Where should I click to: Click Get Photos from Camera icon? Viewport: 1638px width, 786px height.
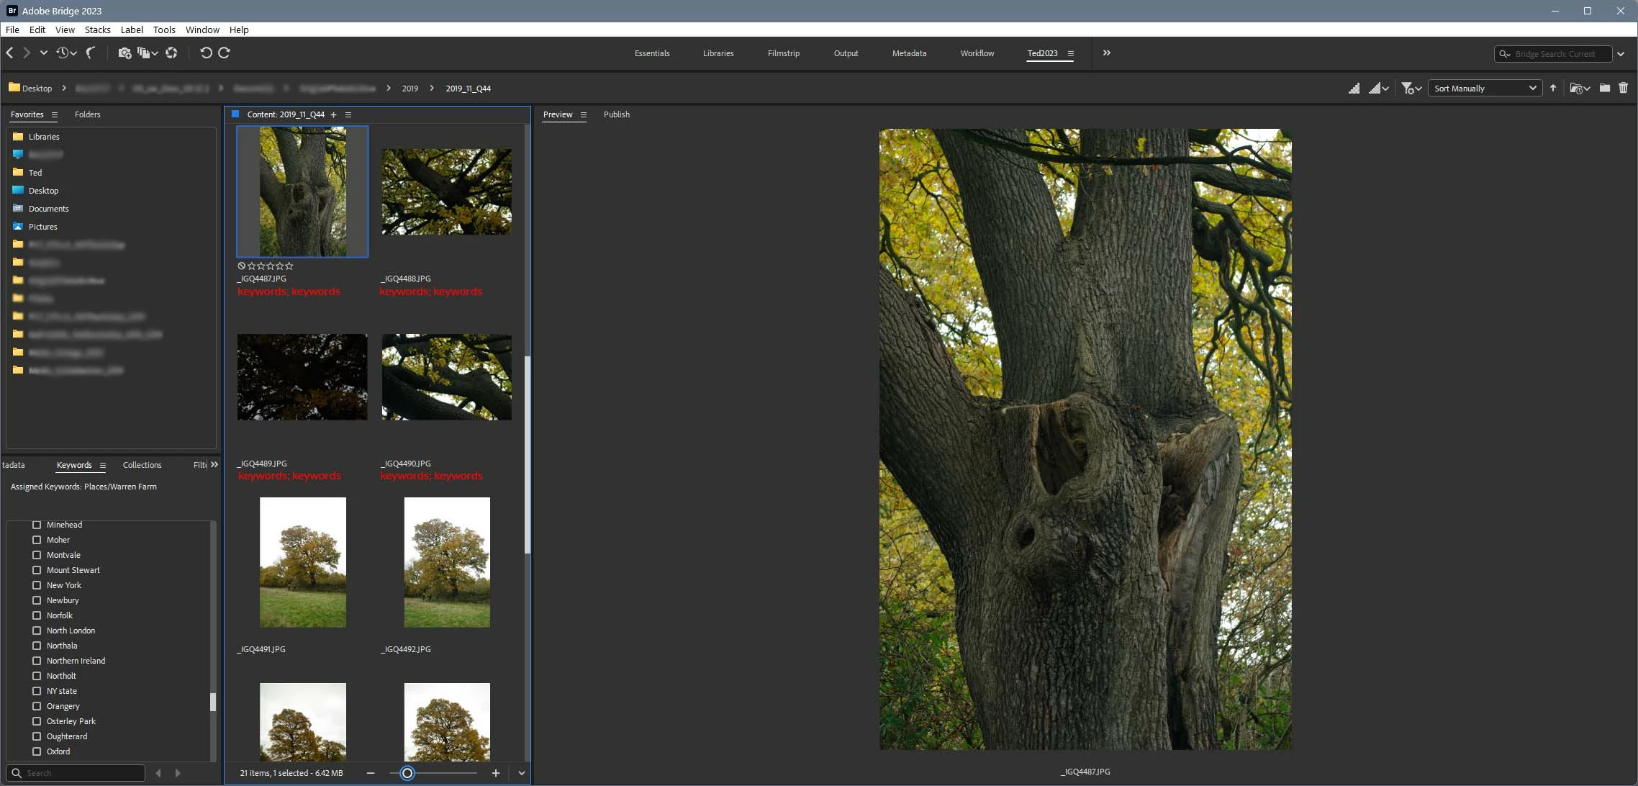click(125, 53)
